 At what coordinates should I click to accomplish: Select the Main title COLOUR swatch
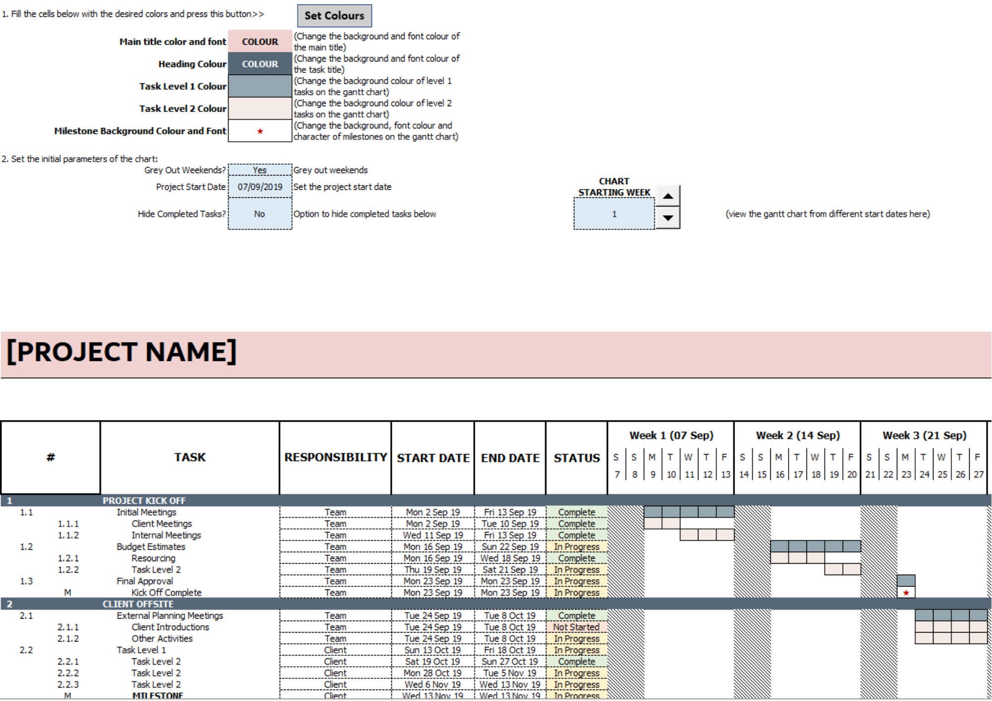259,42
